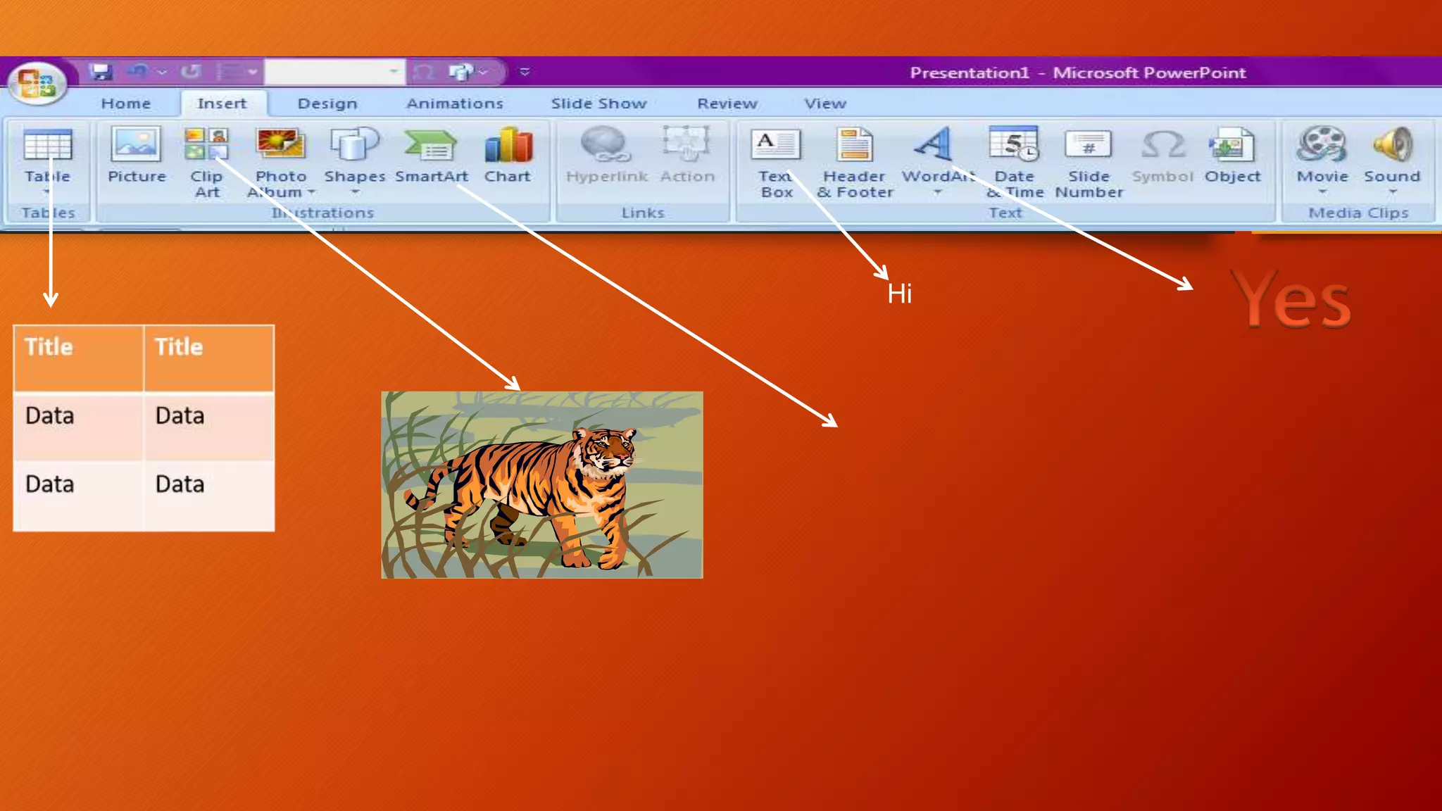Click the Save icon in quick access toolbar
This screenshot has width=1442, height=811.
click(x=101, y=72)
